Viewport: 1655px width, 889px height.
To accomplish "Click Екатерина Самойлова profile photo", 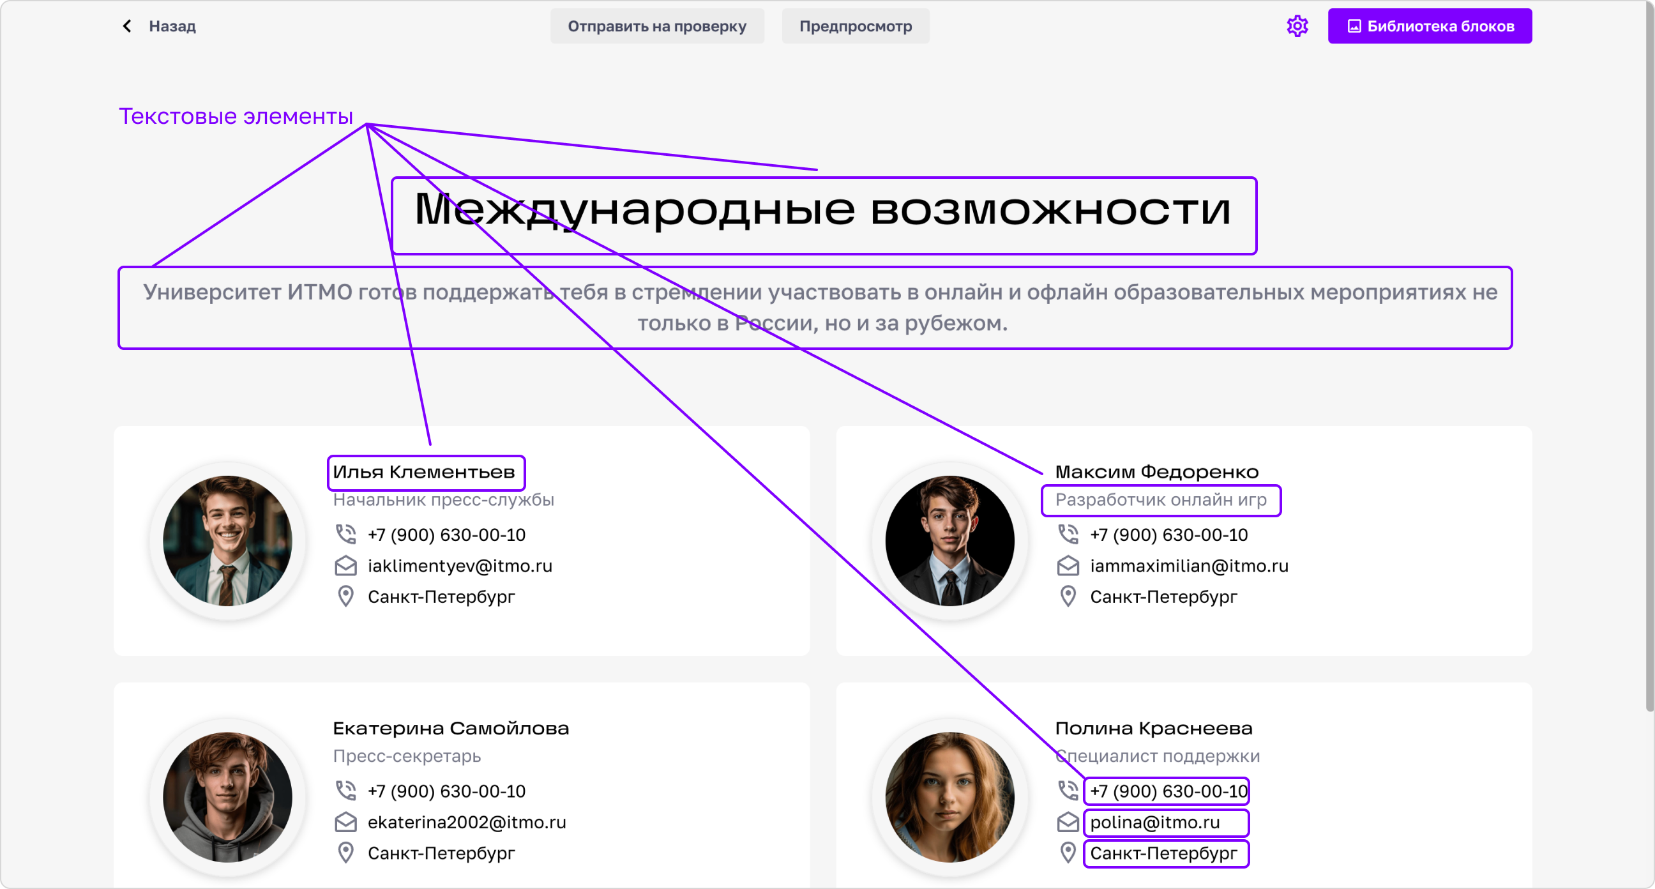I will [x=227, y=796].
